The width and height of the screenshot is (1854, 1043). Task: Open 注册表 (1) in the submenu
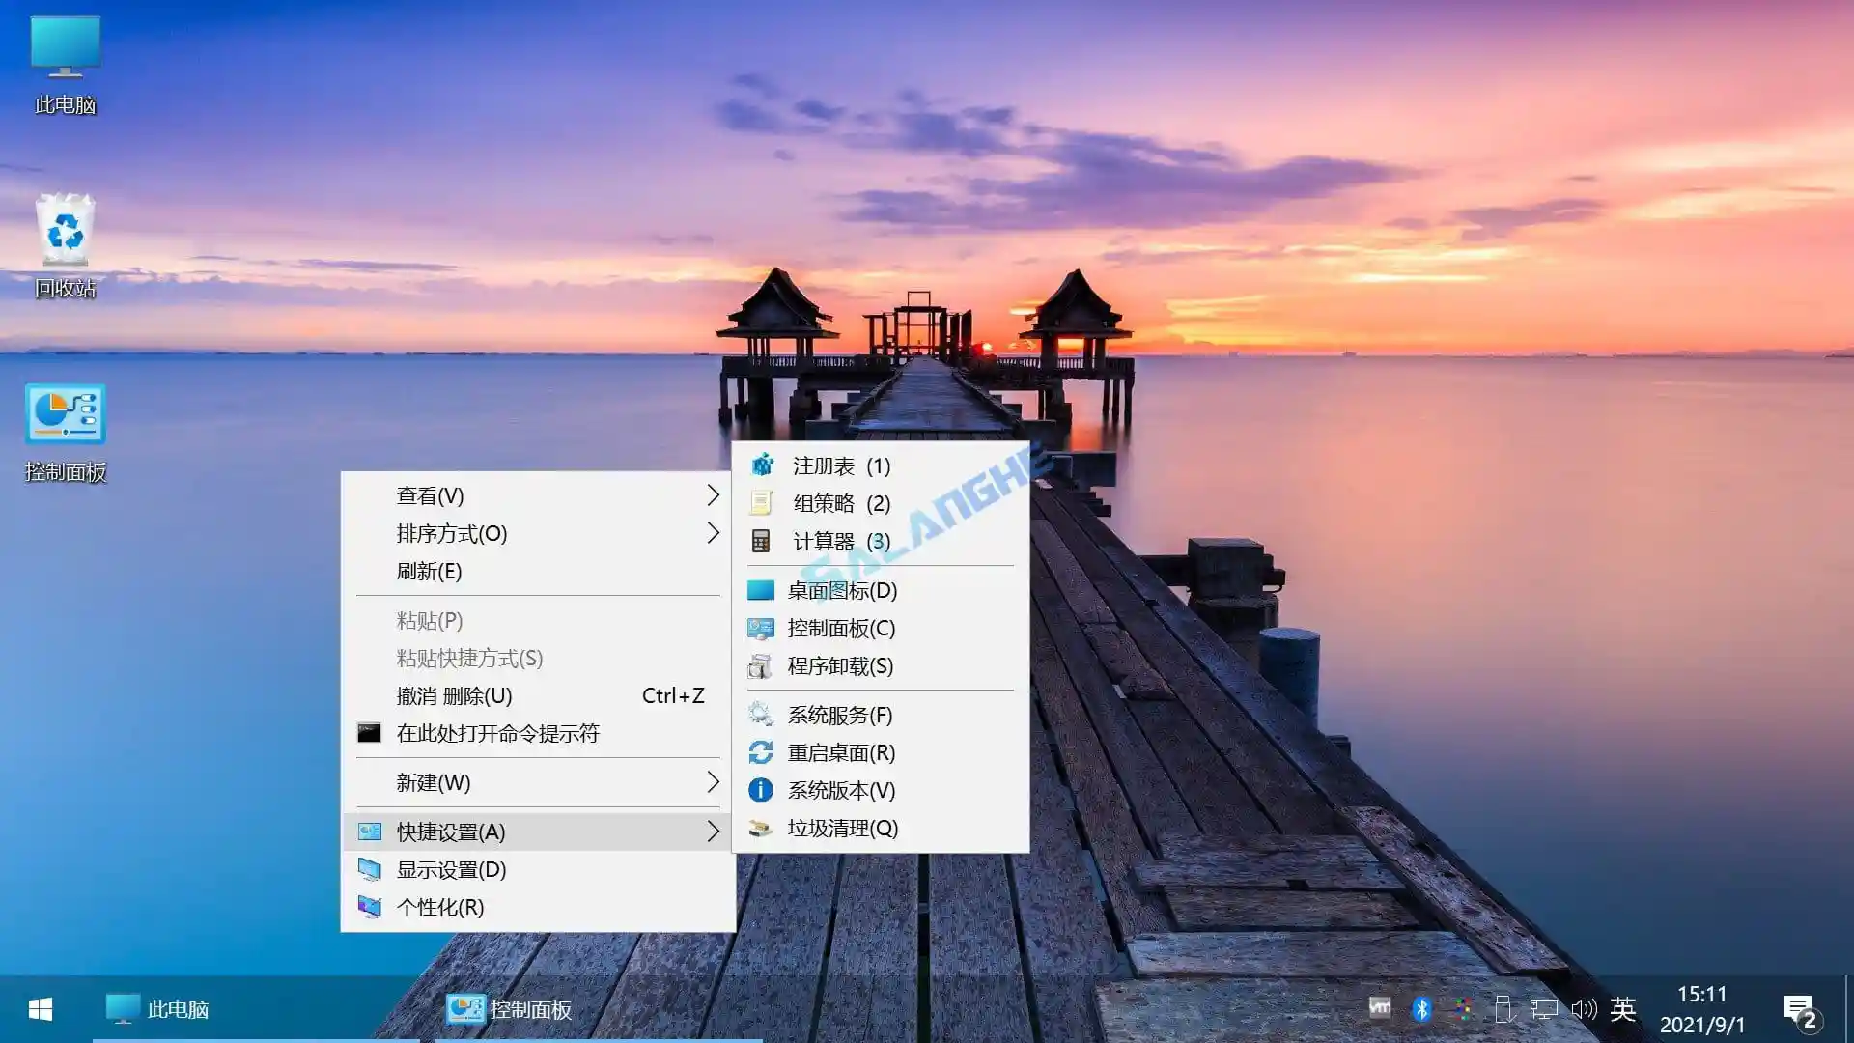[880, 465]
